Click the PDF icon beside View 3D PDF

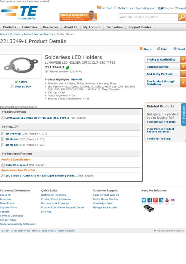12,86
